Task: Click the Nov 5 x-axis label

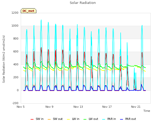Action: (x=20, y=107)
